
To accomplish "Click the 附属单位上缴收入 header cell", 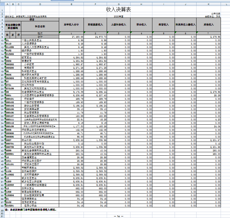I will point(186,24).
